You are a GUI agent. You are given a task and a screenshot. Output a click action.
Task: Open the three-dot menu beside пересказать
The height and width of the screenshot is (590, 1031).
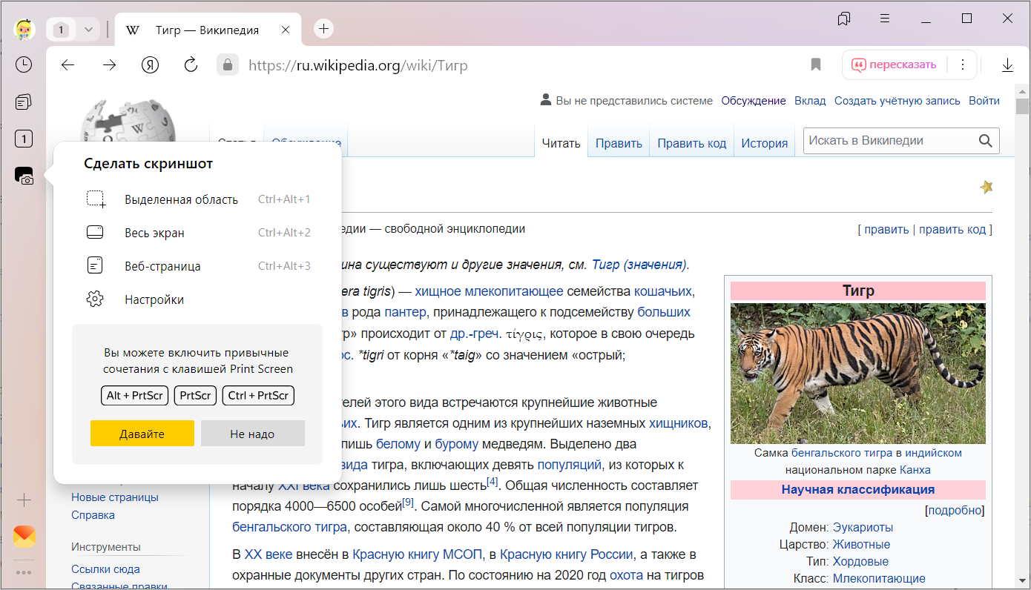tap(962, 64)
